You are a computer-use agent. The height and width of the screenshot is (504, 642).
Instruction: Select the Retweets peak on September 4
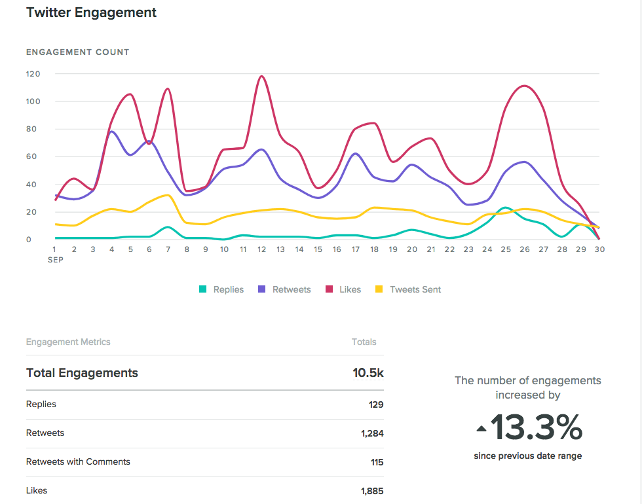(x=111, y=132)
